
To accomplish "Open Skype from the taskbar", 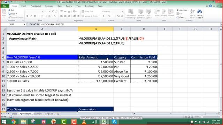I will pos(114,122).
